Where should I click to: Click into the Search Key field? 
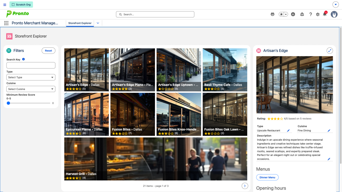coord(31,65)
